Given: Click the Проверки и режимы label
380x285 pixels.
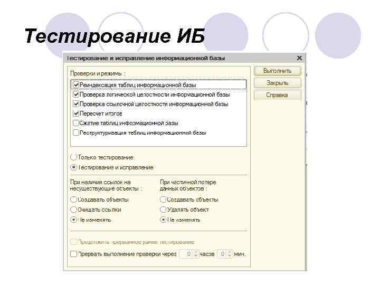Looking at the screenshot, I should 98,73.
